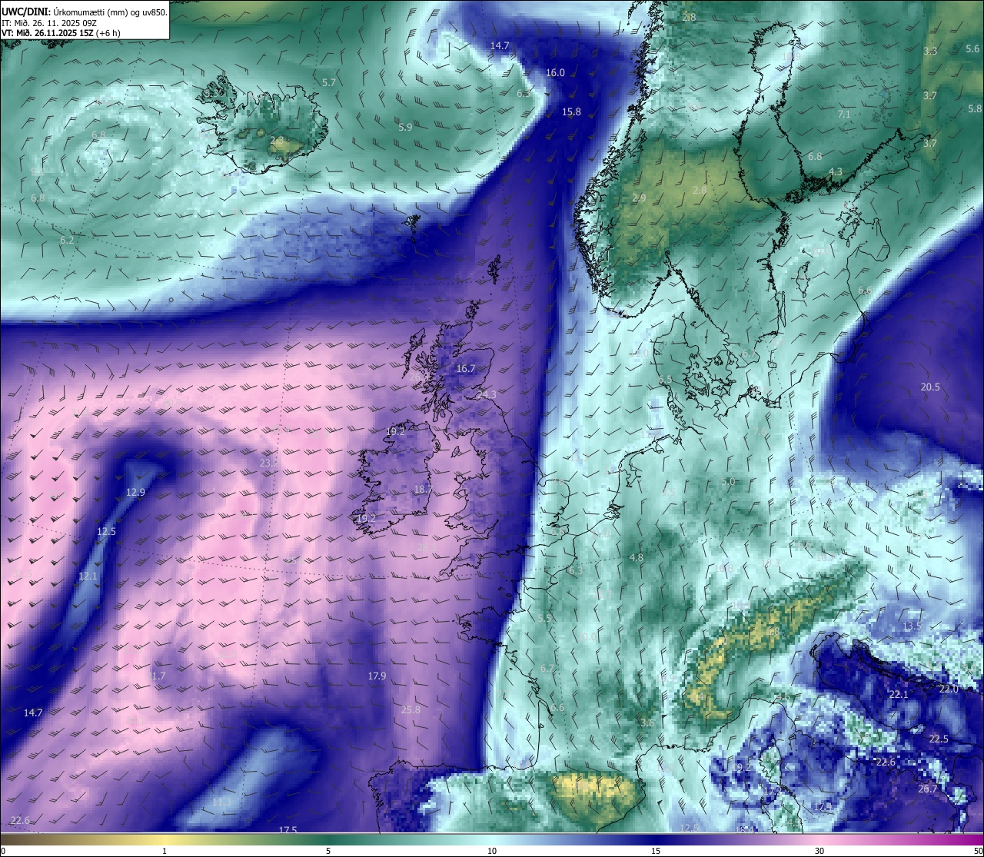
Task: Click the map value 3.6
Action: [x=647, y=722]
